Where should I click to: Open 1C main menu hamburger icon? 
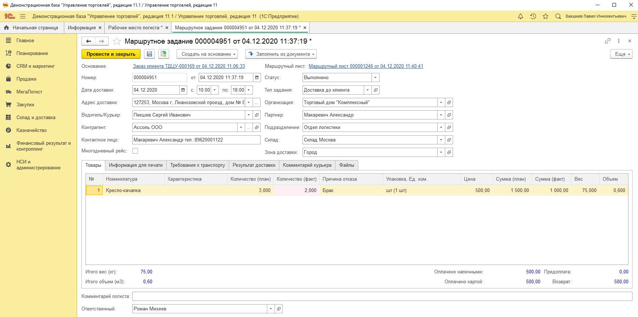coord(23,16)
